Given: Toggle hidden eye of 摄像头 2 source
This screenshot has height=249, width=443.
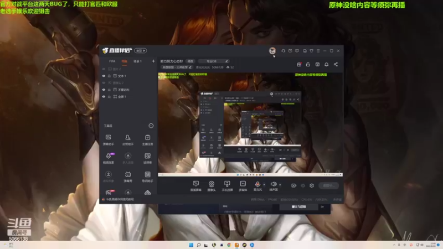Looking at the screenshot, I should [104, 82].
